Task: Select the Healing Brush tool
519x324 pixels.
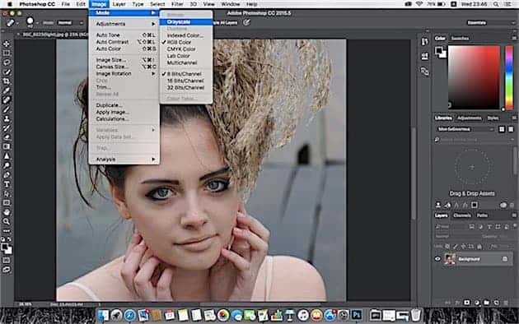Action: point(7,100)
